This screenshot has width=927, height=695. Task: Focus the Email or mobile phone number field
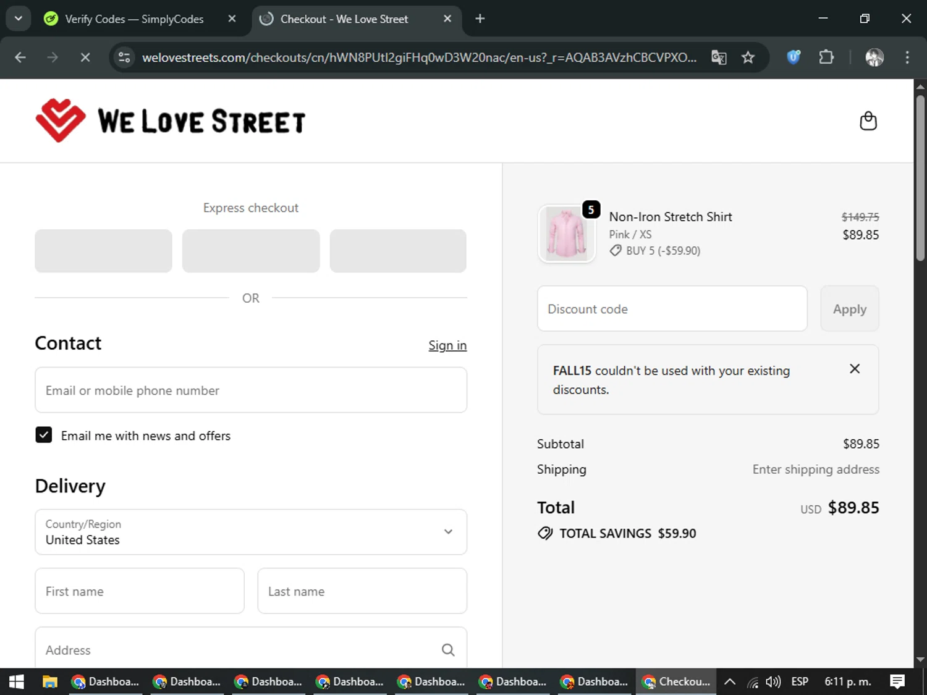tap(251, 390)
